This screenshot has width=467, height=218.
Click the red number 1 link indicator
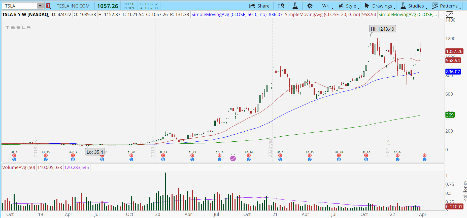pos(48,6)
